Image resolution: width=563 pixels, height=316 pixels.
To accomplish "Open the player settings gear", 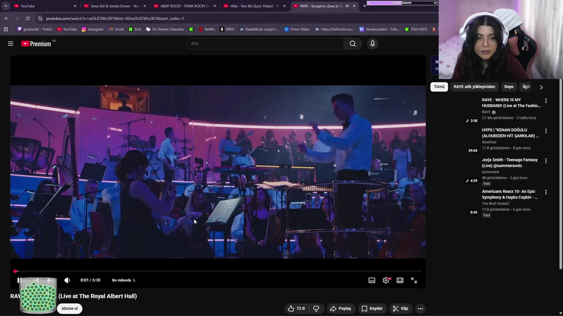I will tap(386, 280).
